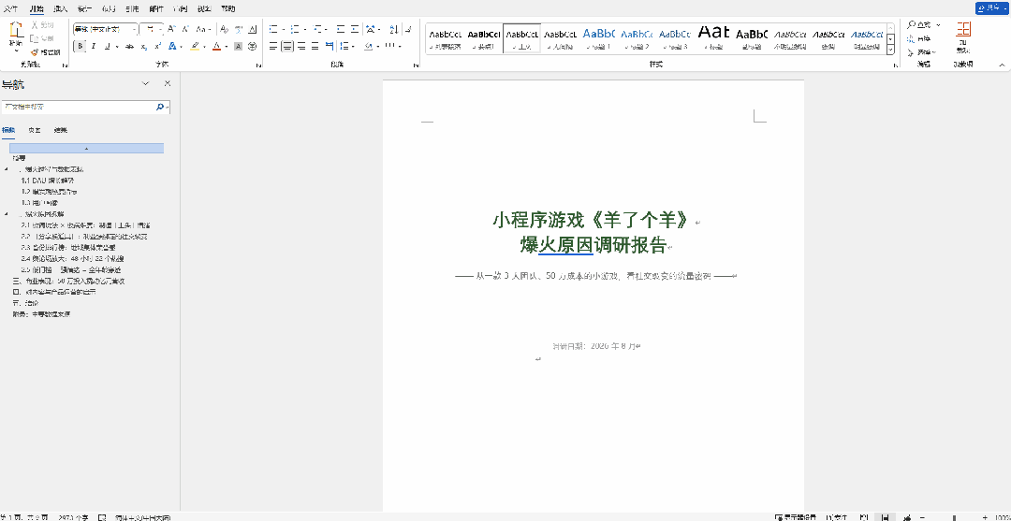Collapse ribbon with the chevron arrow
The image size is (1011, 521).
click(x=1003, y=65)
